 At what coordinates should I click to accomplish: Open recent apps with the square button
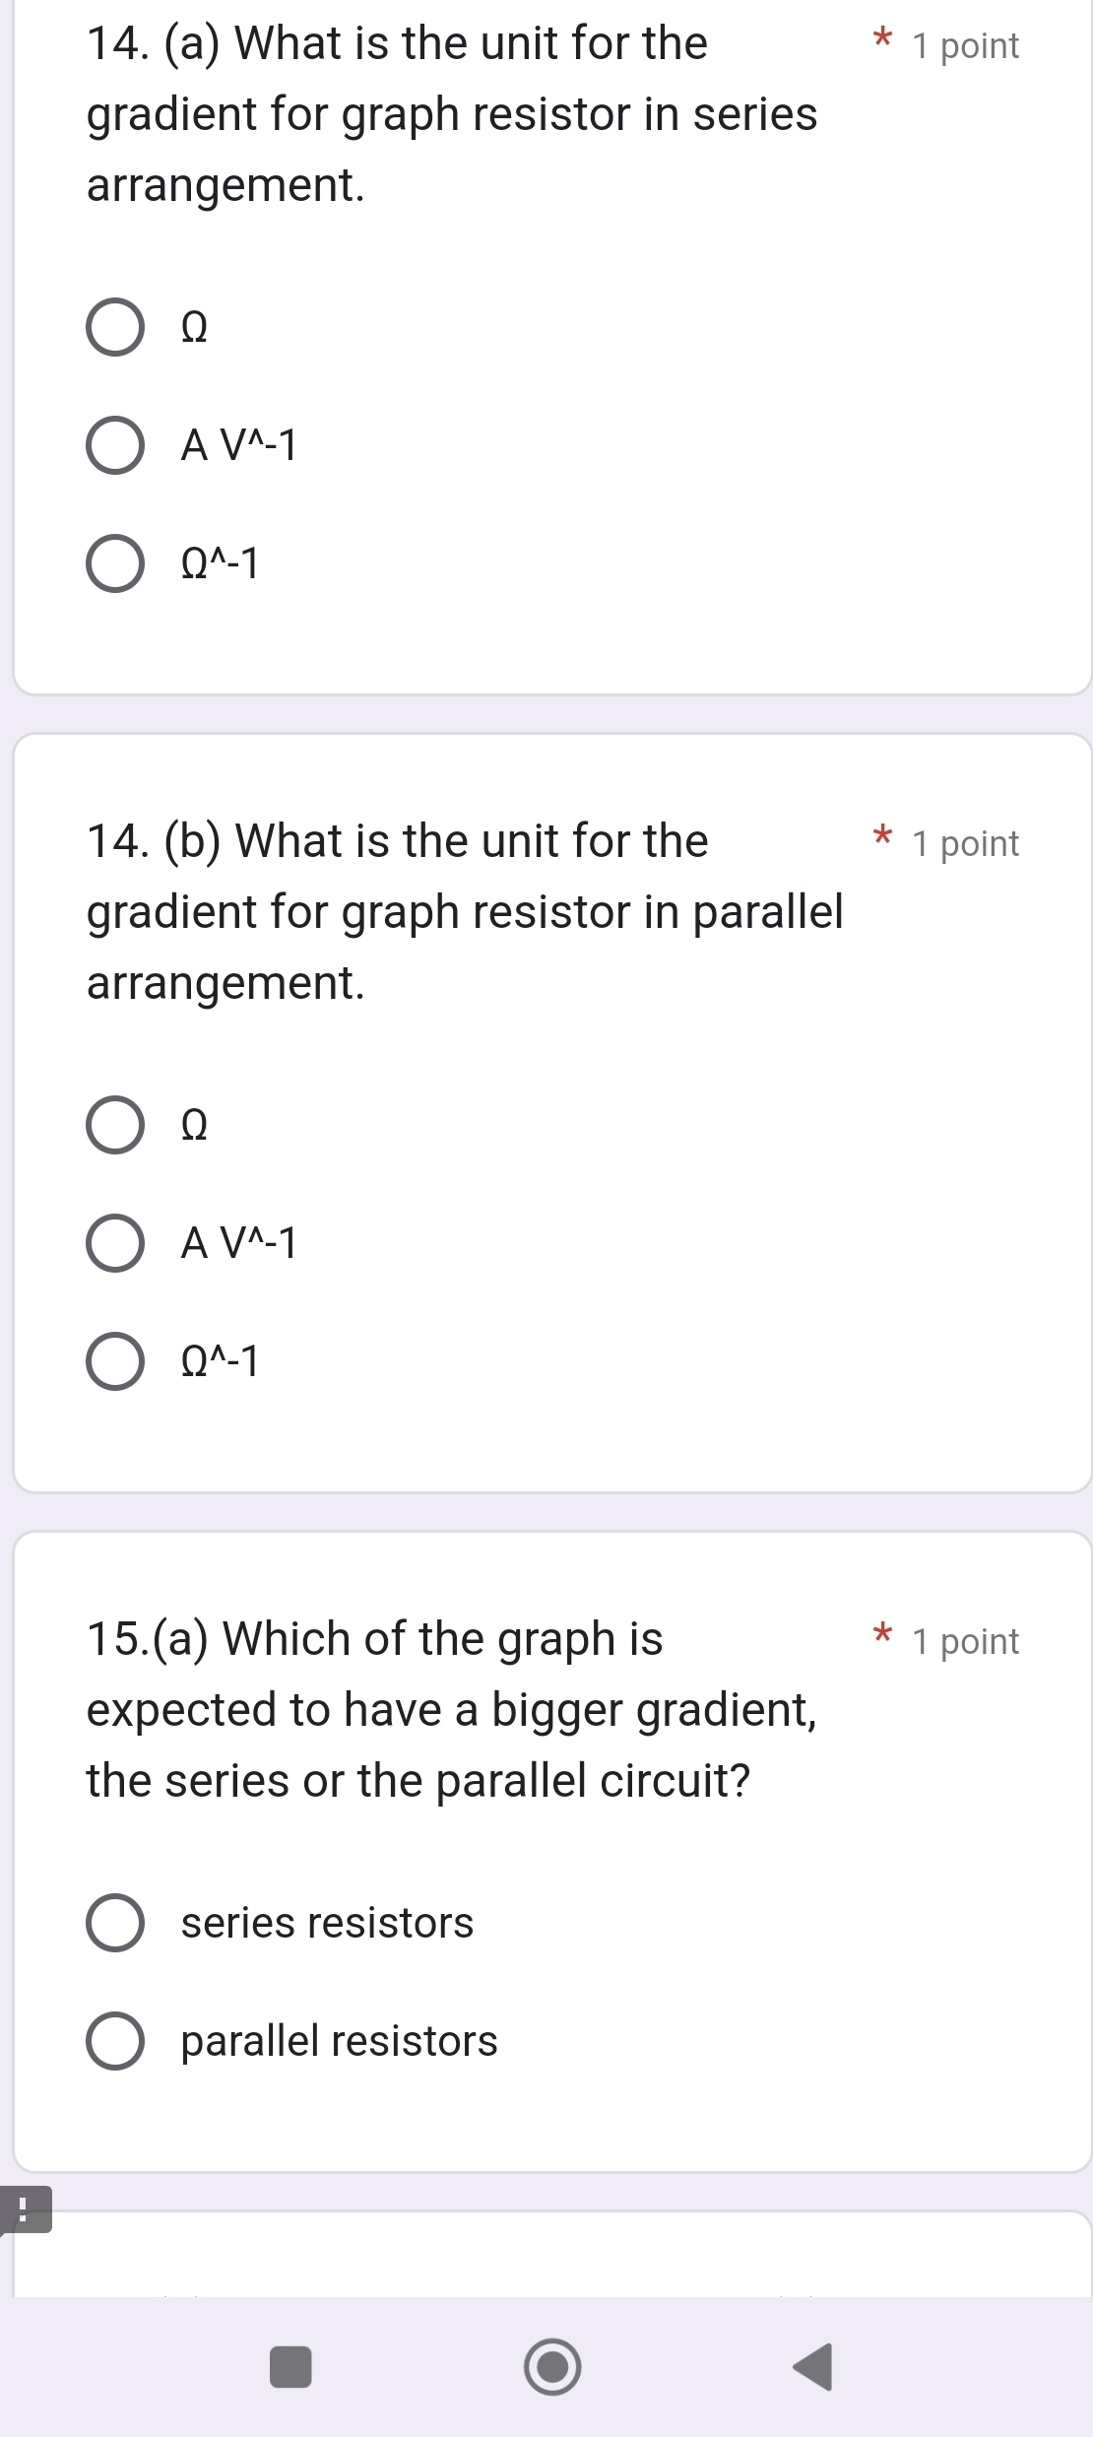(x=290, y=2366)
